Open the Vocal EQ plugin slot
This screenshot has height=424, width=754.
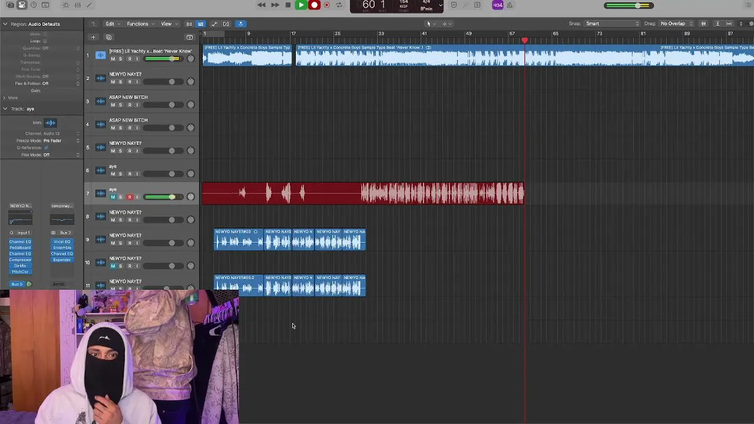pos(62,242)
